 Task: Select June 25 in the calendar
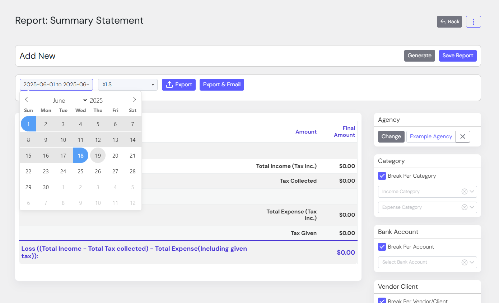click(80, 171)
